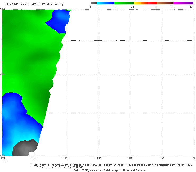Click the longitude label '-115'

click(x=34, y=158)
